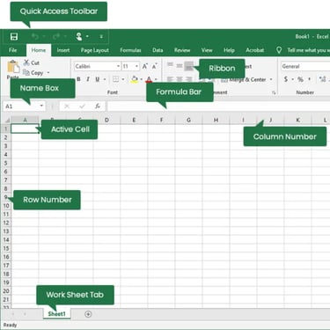Click the Touch/Mouse Mode hand icon
The image size is (330, 330).
coord(78,37)
